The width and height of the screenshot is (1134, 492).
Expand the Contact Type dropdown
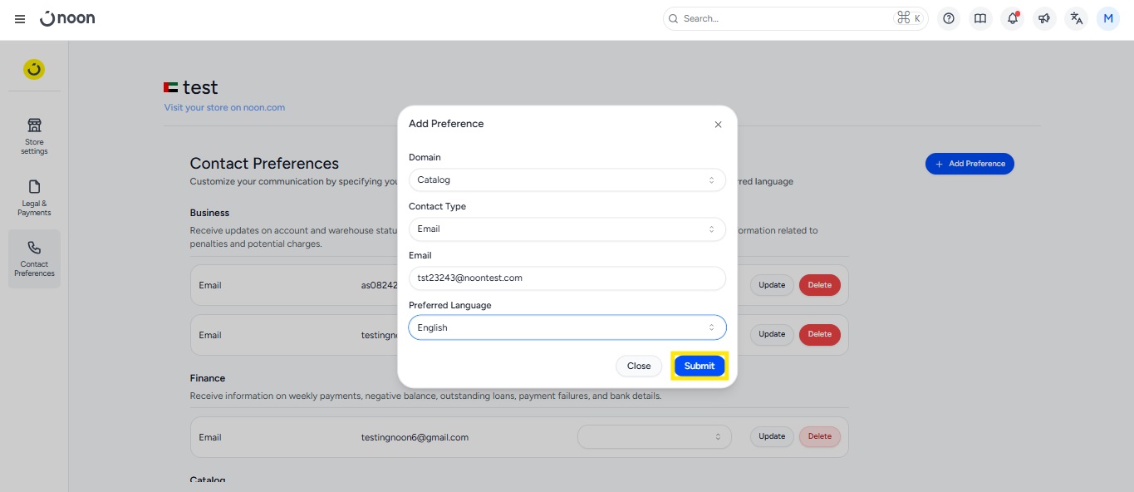click(x=567, y=229)
